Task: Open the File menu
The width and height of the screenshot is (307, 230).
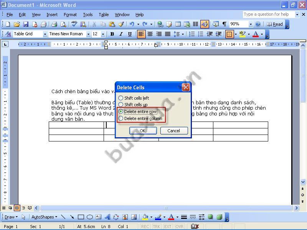Action: 10,15
